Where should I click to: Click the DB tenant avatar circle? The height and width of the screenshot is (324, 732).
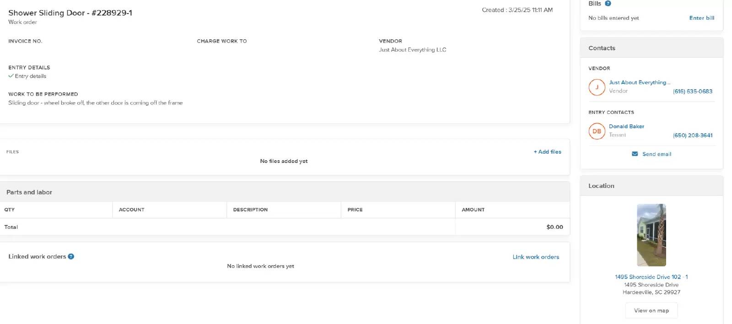point(597,131)
